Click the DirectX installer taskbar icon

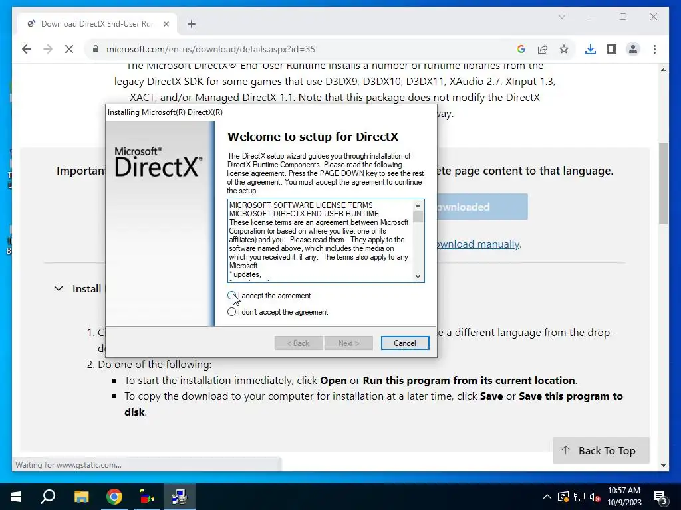click(x=179, y=497)
